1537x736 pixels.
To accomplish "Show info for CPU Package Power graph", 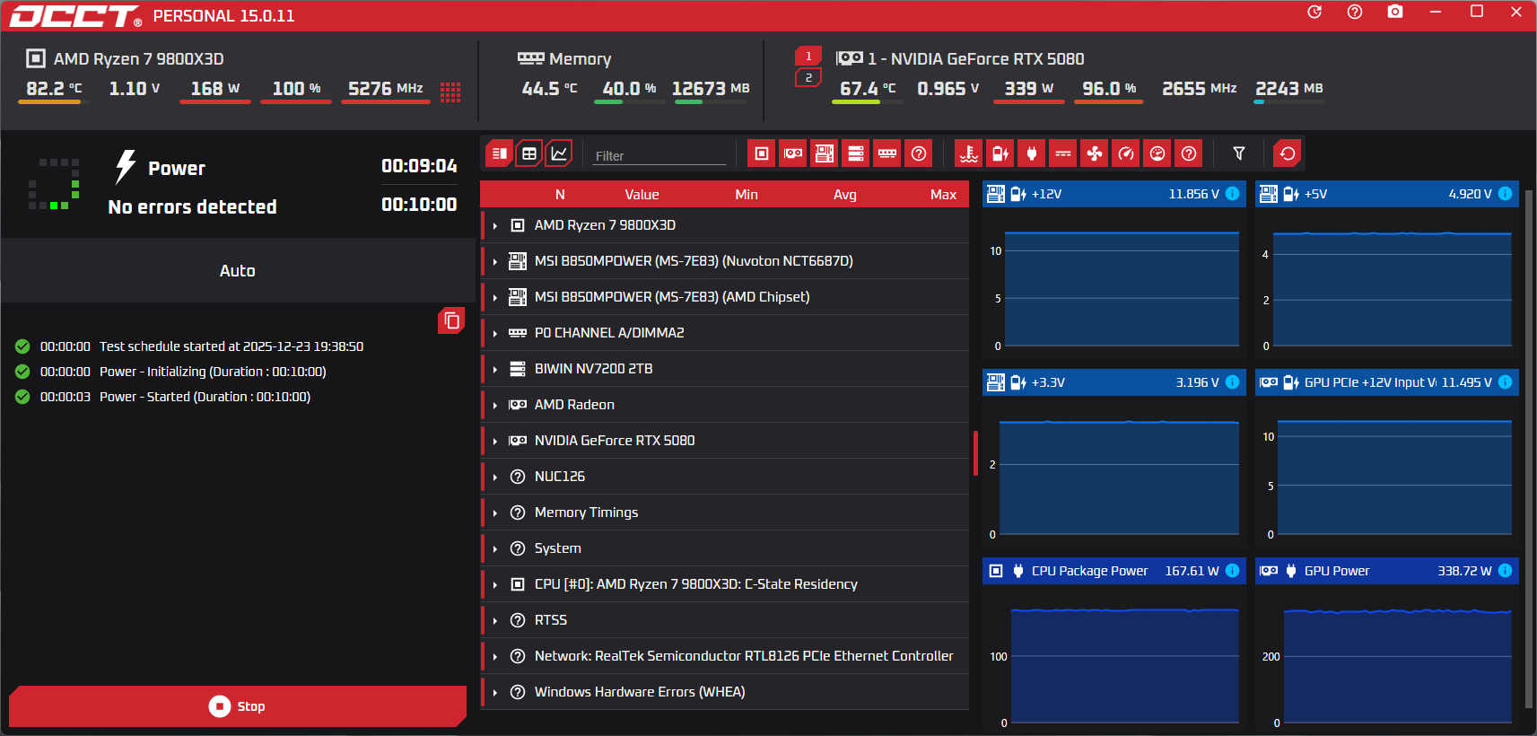I will coord(1233,571).
